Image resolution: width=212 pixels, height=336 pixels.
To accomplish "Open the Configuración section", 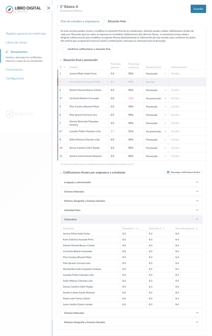I will [15, 78].
